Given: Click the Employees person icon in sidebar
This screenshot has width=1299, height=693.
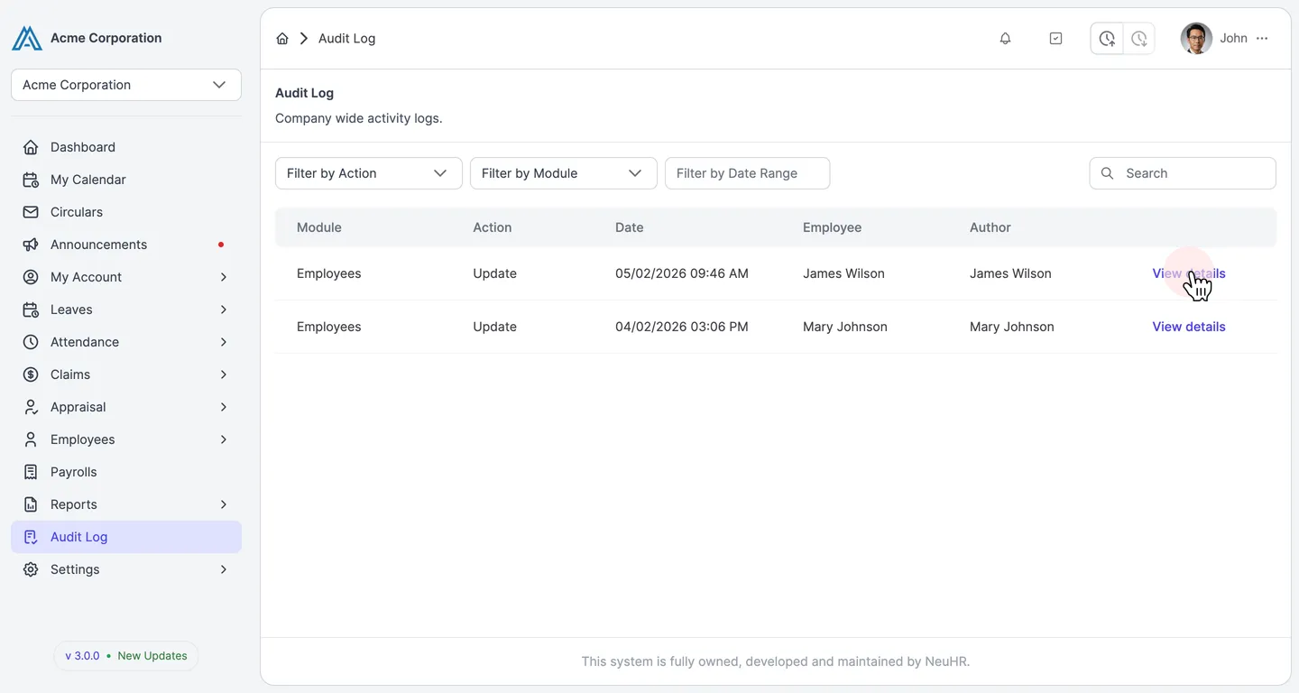Looking at the screenshot, I should coord(31,439).
